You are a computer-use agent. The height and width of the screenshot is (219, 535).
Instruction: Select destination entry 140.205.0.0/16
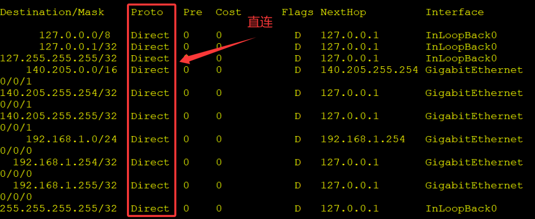pos(72,70)
